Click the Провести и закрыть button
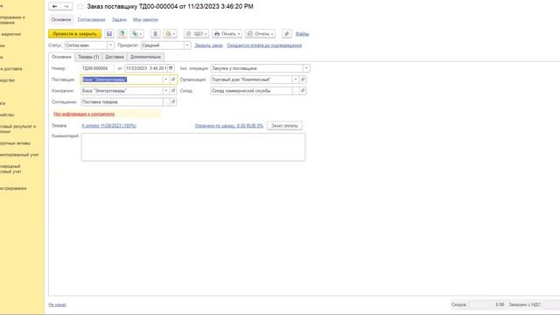Screen dimensions: 560x315 coord(74,33)
